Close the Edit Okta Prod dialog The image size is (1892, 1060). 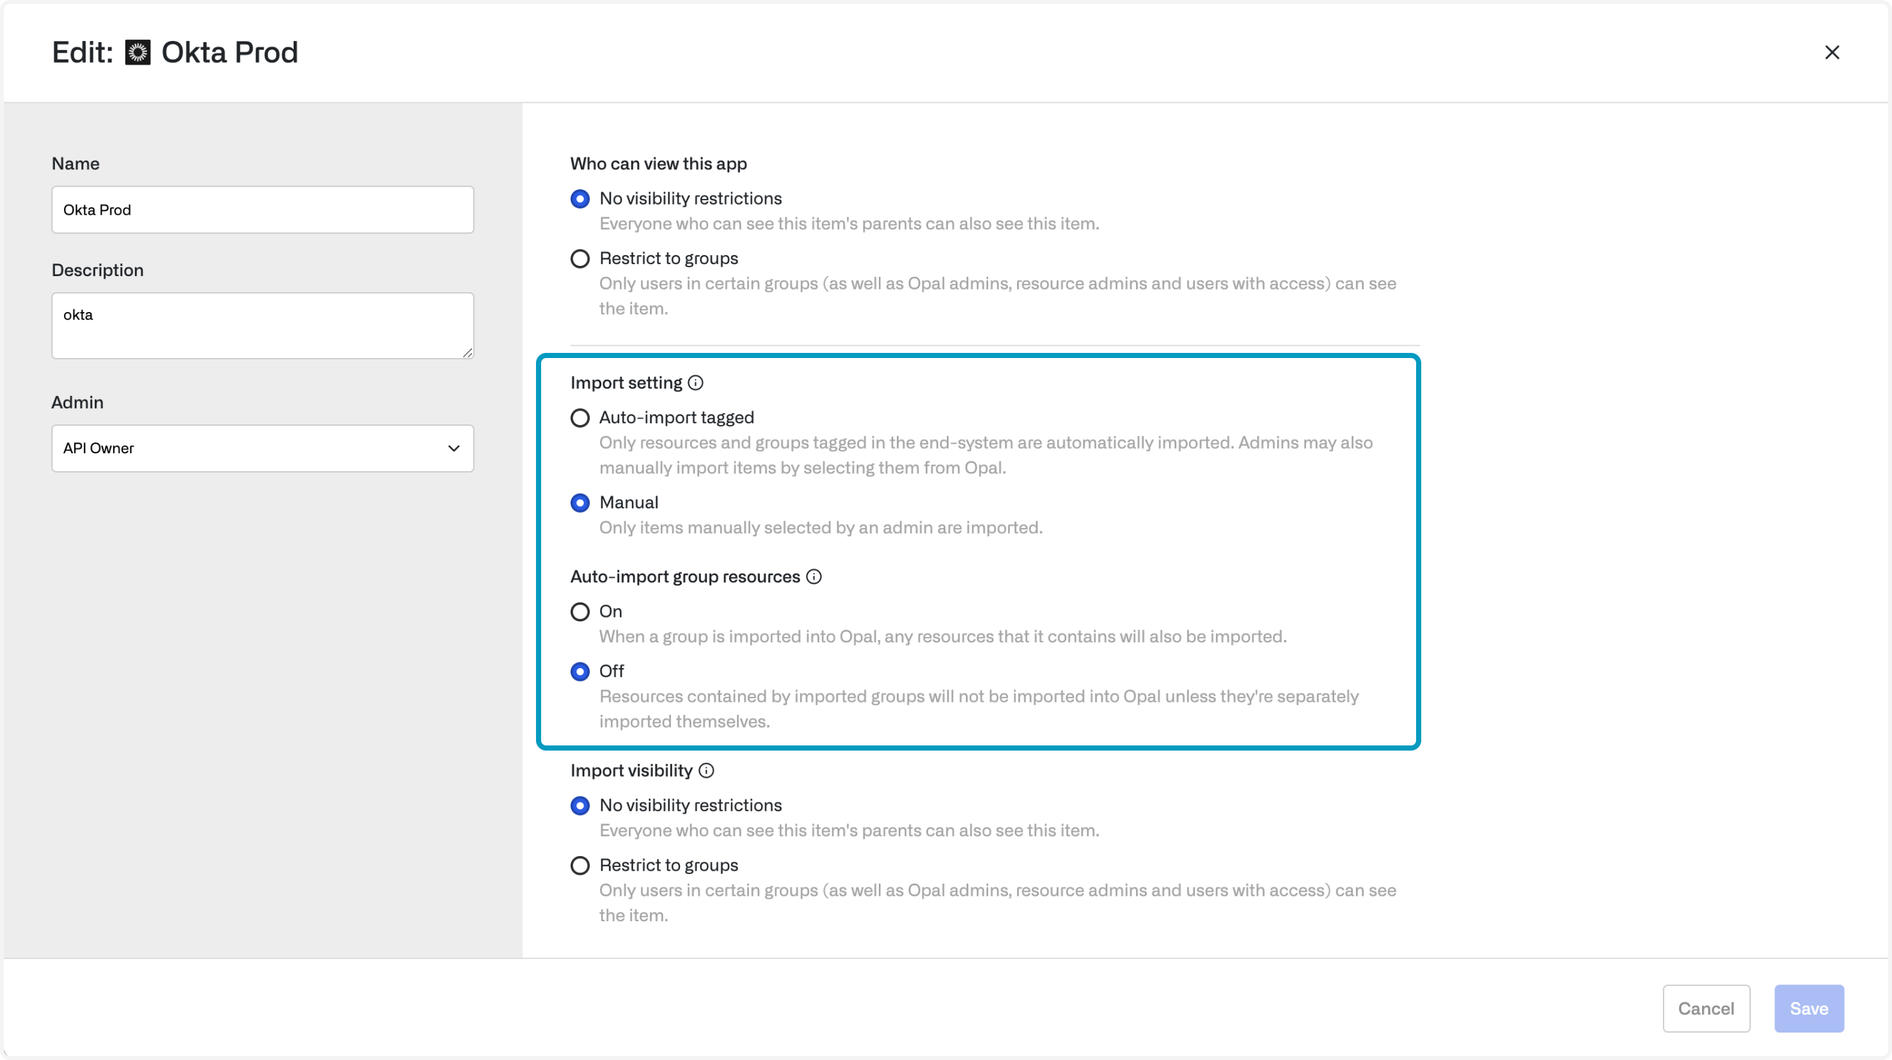[1832, 53]
